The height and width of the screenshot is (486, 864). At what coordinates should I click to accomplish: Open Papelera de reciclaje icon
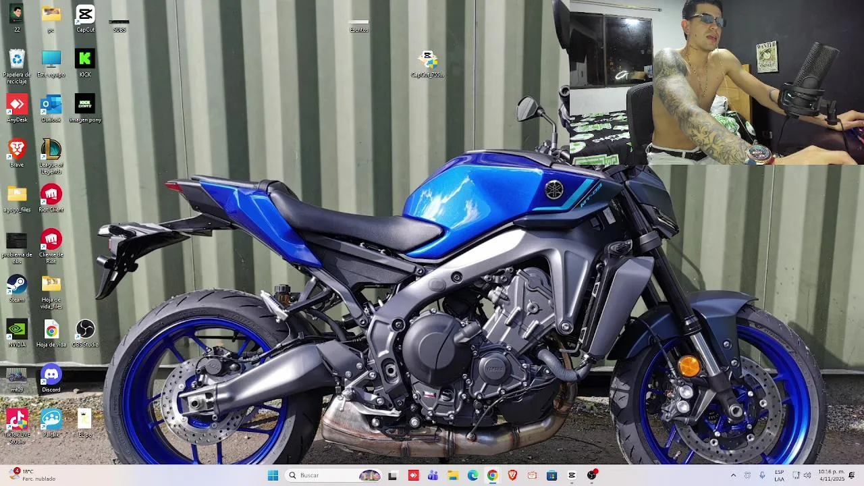(17, 66)
